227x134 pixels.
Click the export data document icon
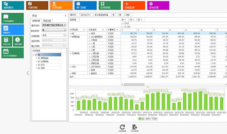tap(135, 127)
